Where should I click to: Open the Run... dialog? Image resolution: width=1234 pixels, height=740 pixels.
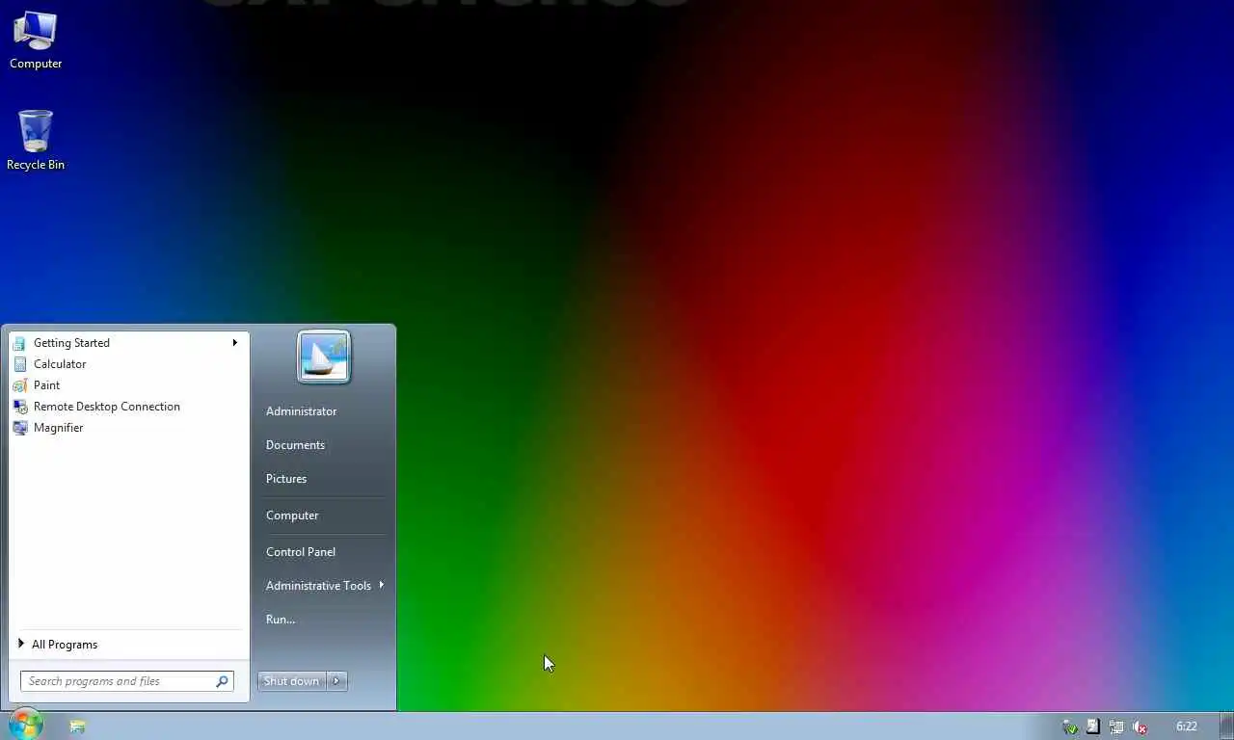point(281,620)
